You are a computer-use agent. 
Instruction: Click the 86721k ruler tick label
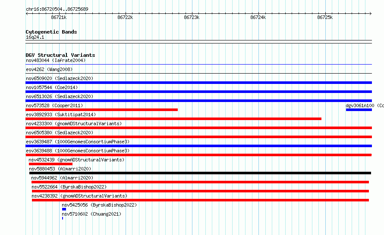pos(59,17)
